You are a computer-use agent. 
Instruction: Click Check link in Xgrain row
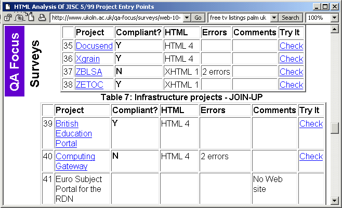click(x=291, y=59)
